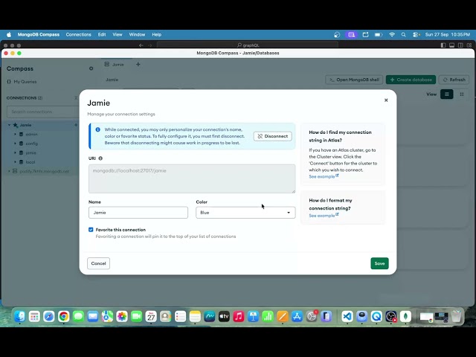The width and height of the screenshot is (476, 357).
Task: Click the info icon in the blue banner
Action: tap(97, 129)
